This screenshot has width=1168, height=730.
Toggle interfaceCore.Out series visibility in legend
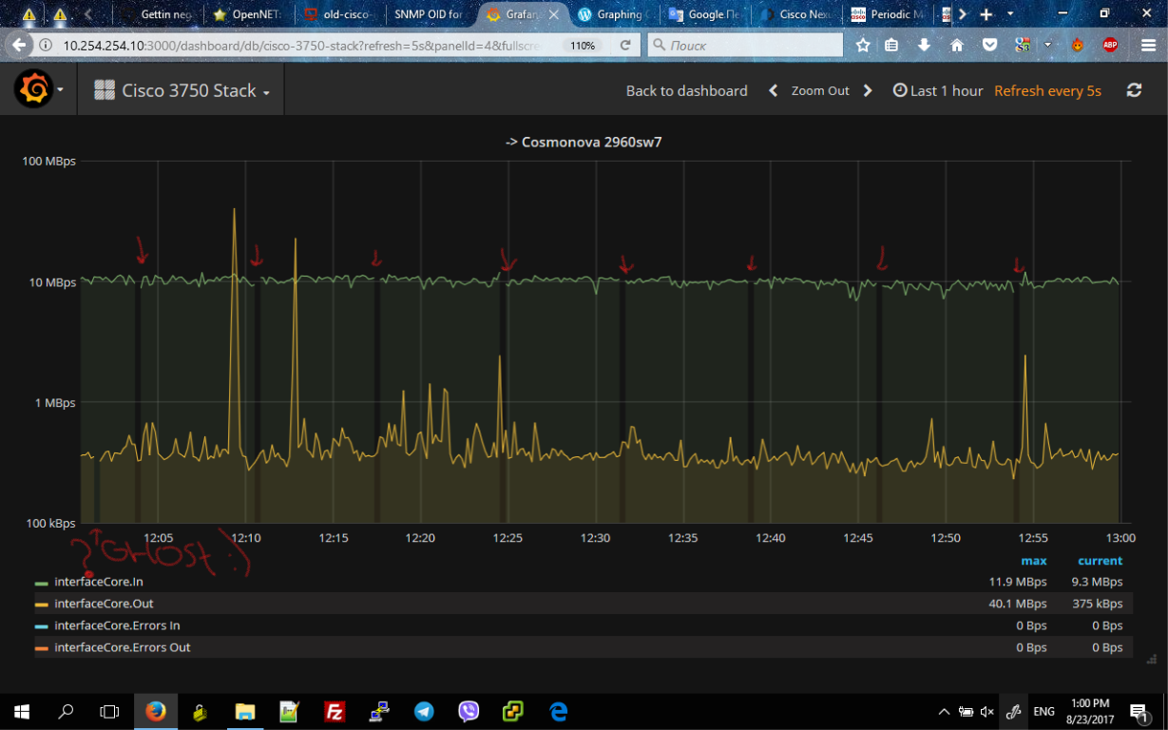tap(105, 603)
